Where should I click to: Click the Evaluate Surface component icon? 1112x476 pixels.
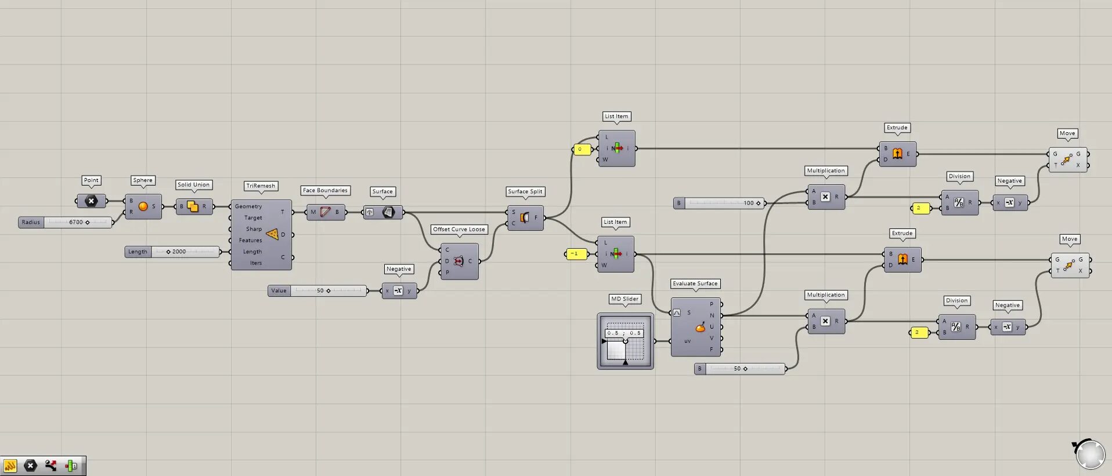point(701,328)
